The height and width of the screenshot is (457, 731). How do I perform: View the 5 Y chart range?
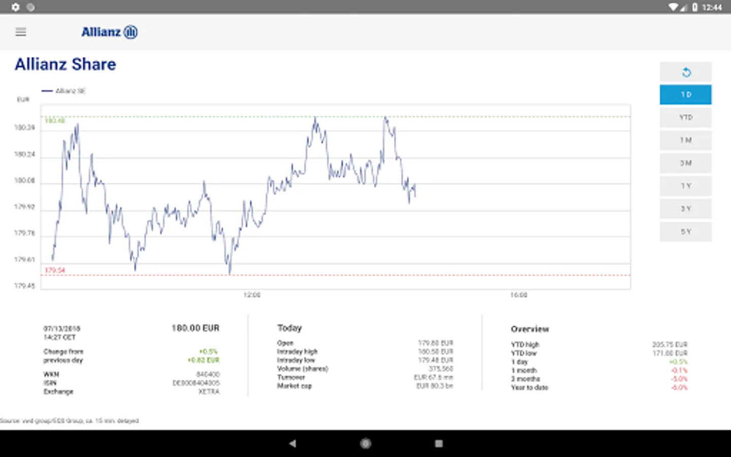coord(686,232)
